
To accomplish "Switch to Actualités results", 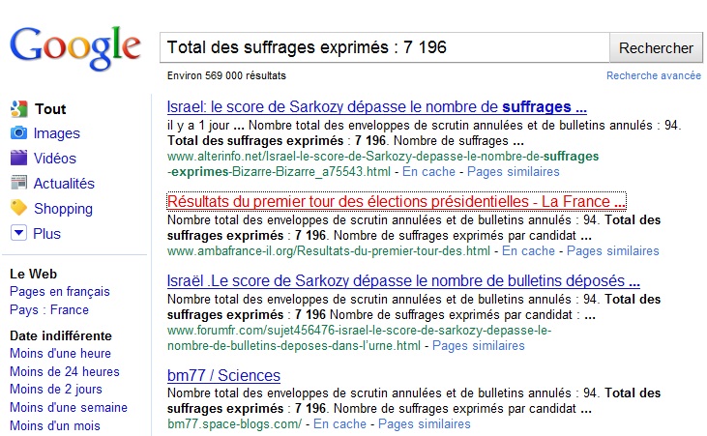I will pos(64,184).
